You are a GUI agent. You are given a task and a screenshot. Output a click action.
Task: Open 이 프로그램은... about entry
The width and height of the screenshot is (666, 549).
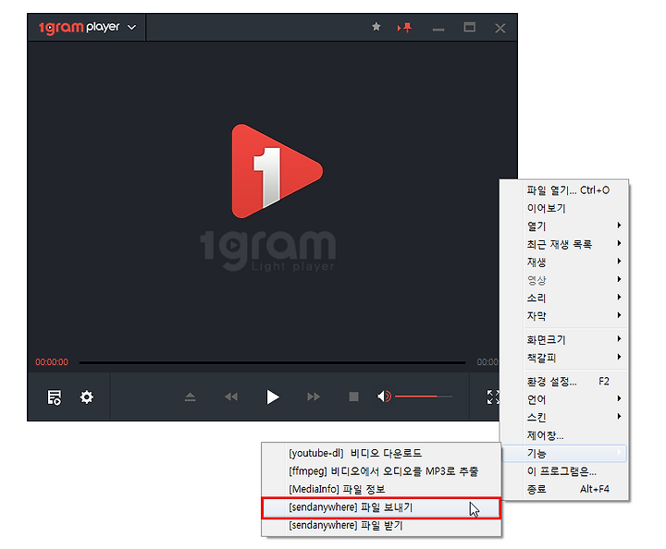(x=564, y=471)
